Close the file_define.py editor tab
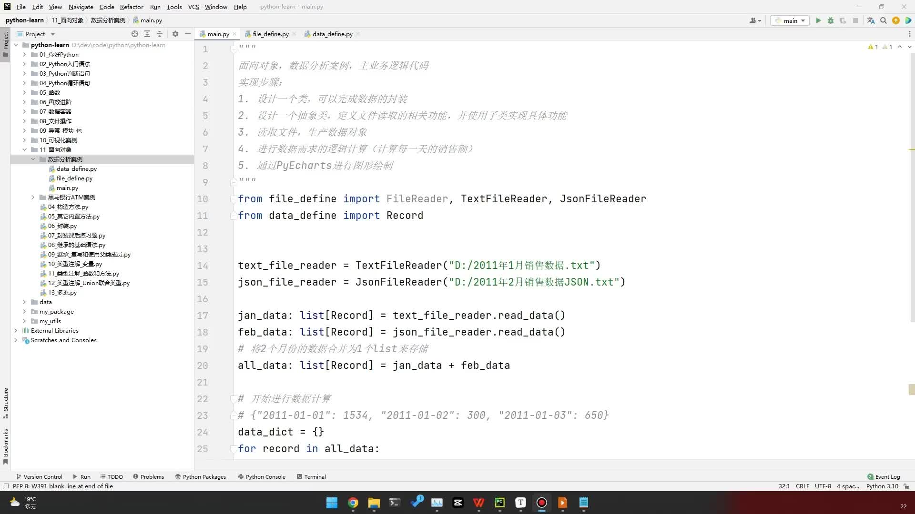The height and width of the screenshot is (514, 915). (294, 34)
